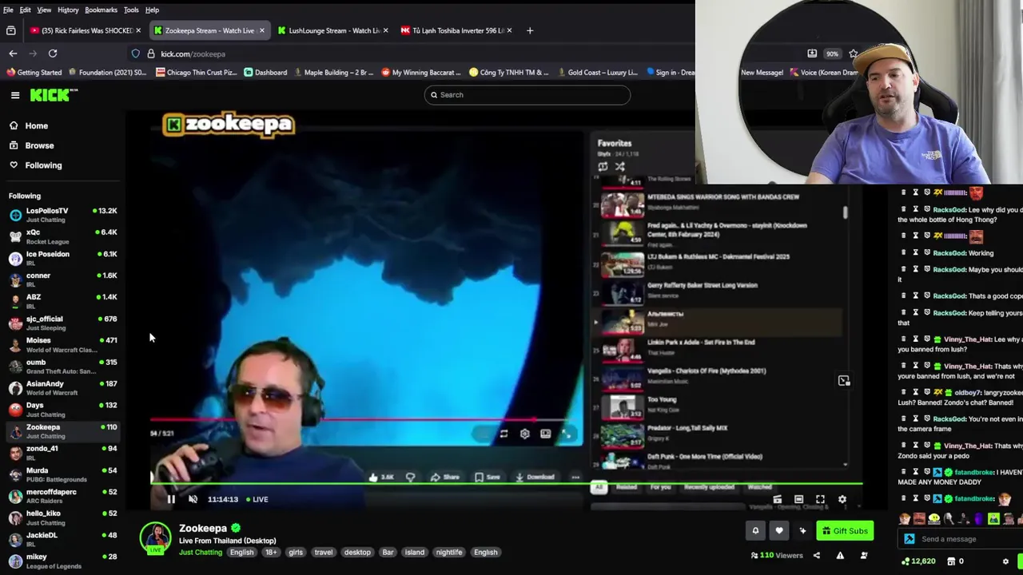Share the stream using share icon
The width and height of the screenshot is (1023, 575).
[817, 555]
